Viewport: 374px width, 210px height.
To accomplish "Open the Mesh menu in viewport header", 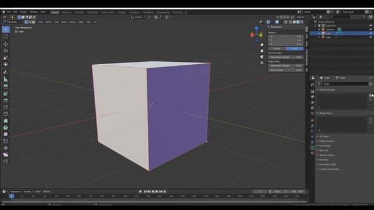I will pos(64,22).
